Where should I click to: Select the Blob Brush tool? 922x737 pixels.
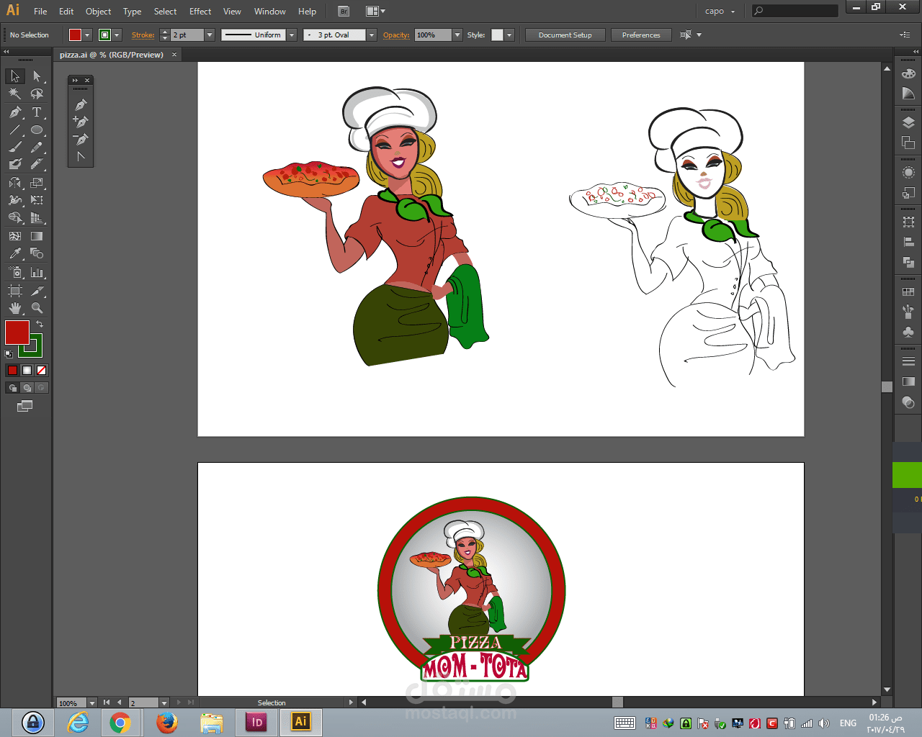[15, 165]
